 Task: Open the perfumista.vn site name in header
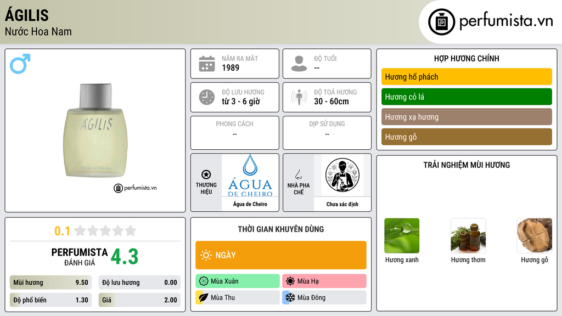(505, 21)
